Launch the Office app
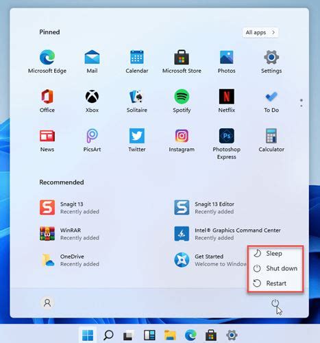 coord(47,101)
